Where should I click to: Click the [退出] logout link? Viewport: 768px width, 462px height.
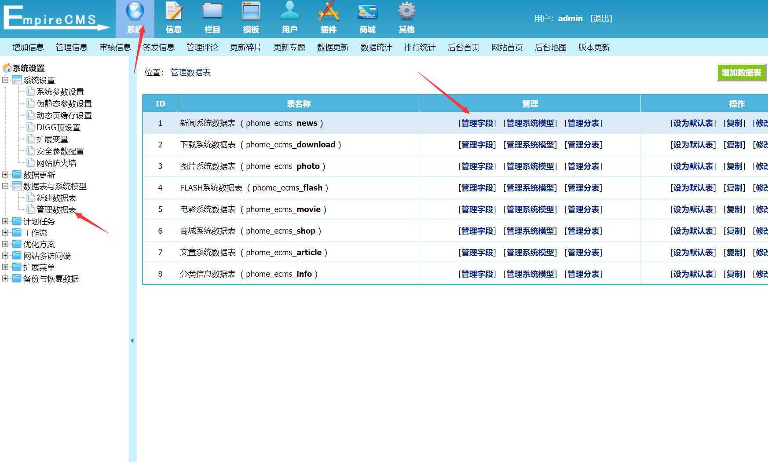tap(601, 18)
